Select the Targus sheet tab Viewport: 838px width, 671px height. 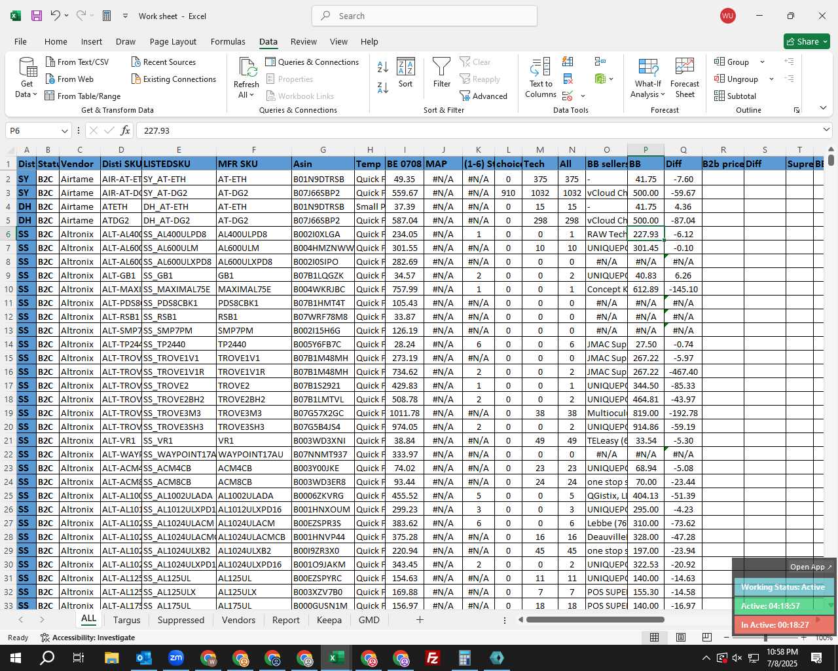[x=126, y=620]
